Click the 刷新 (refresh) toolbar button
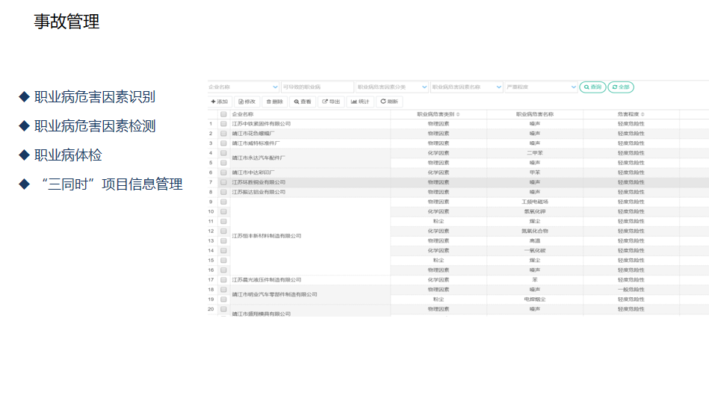Image resolution: width=709 pixels, height=395 pixels. click(x=389, y=102)
